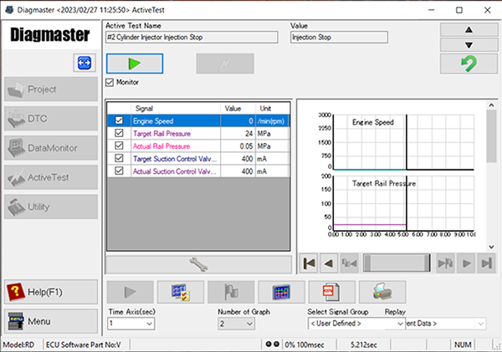This screenshot has height=352, width=502.
Task: Select the Actual Suction Control Valve row name
Action: click(175, 171)
